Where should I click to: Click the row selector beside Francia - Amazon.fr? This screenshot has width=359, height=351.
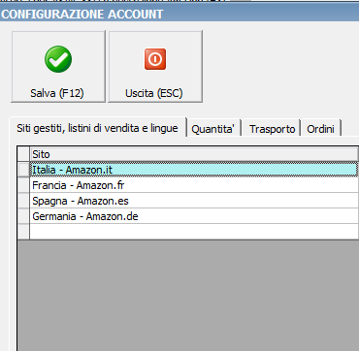click(x=23, y=185)
